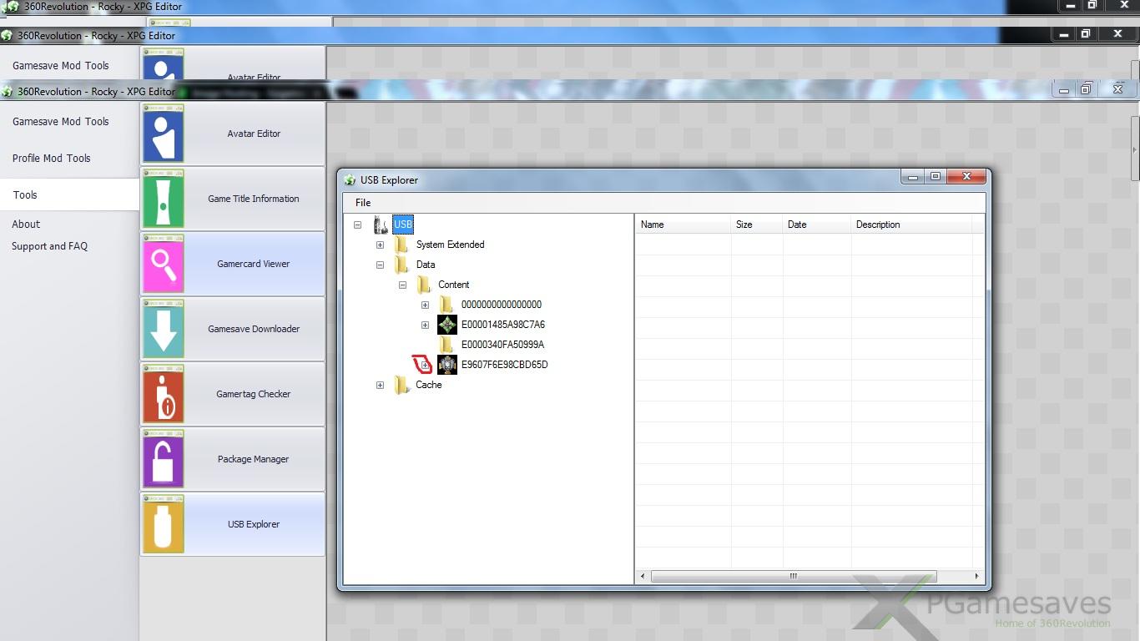Expand the Cache folder
Viewport: 1140px width, 641px height.
[x=380, y=385]
